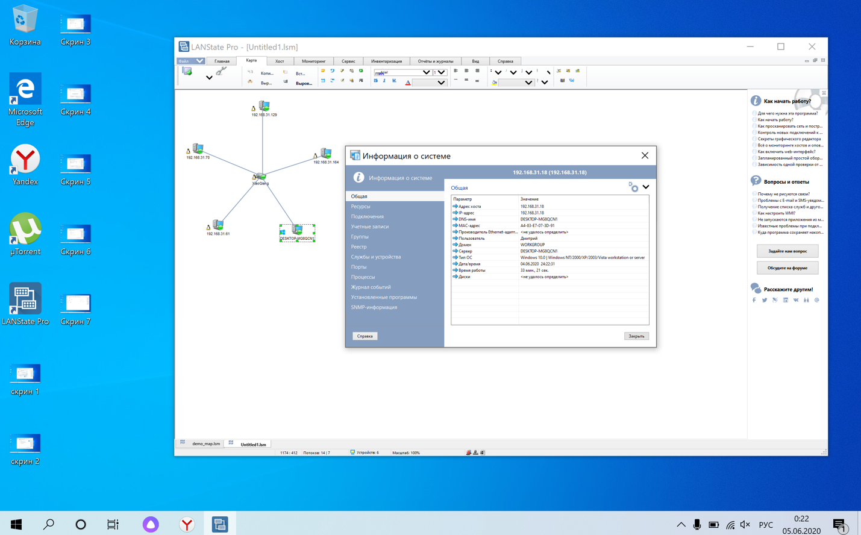The height and width of the screenshot is (535, 861).
Task: Select Подключения in system info sidebar
Action: (395, 217)
